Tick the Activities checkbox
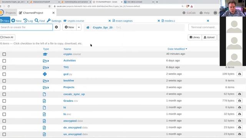The height and width of the screenshot is (138, 246). 4,61
